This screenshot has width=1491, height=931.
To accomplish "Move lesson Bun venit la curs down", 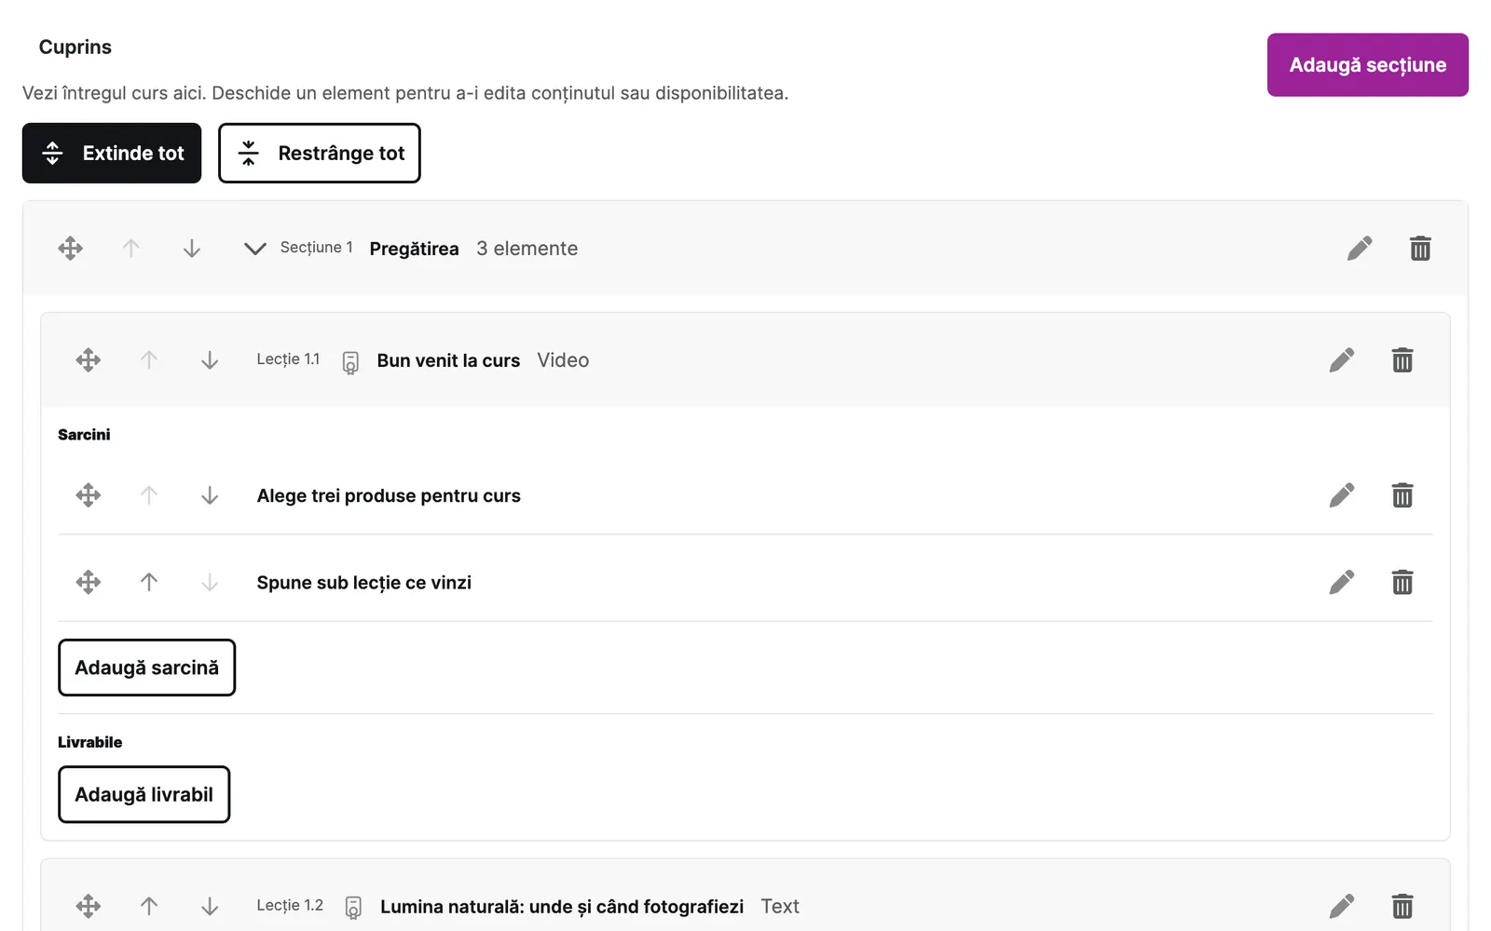I will 210,360.
